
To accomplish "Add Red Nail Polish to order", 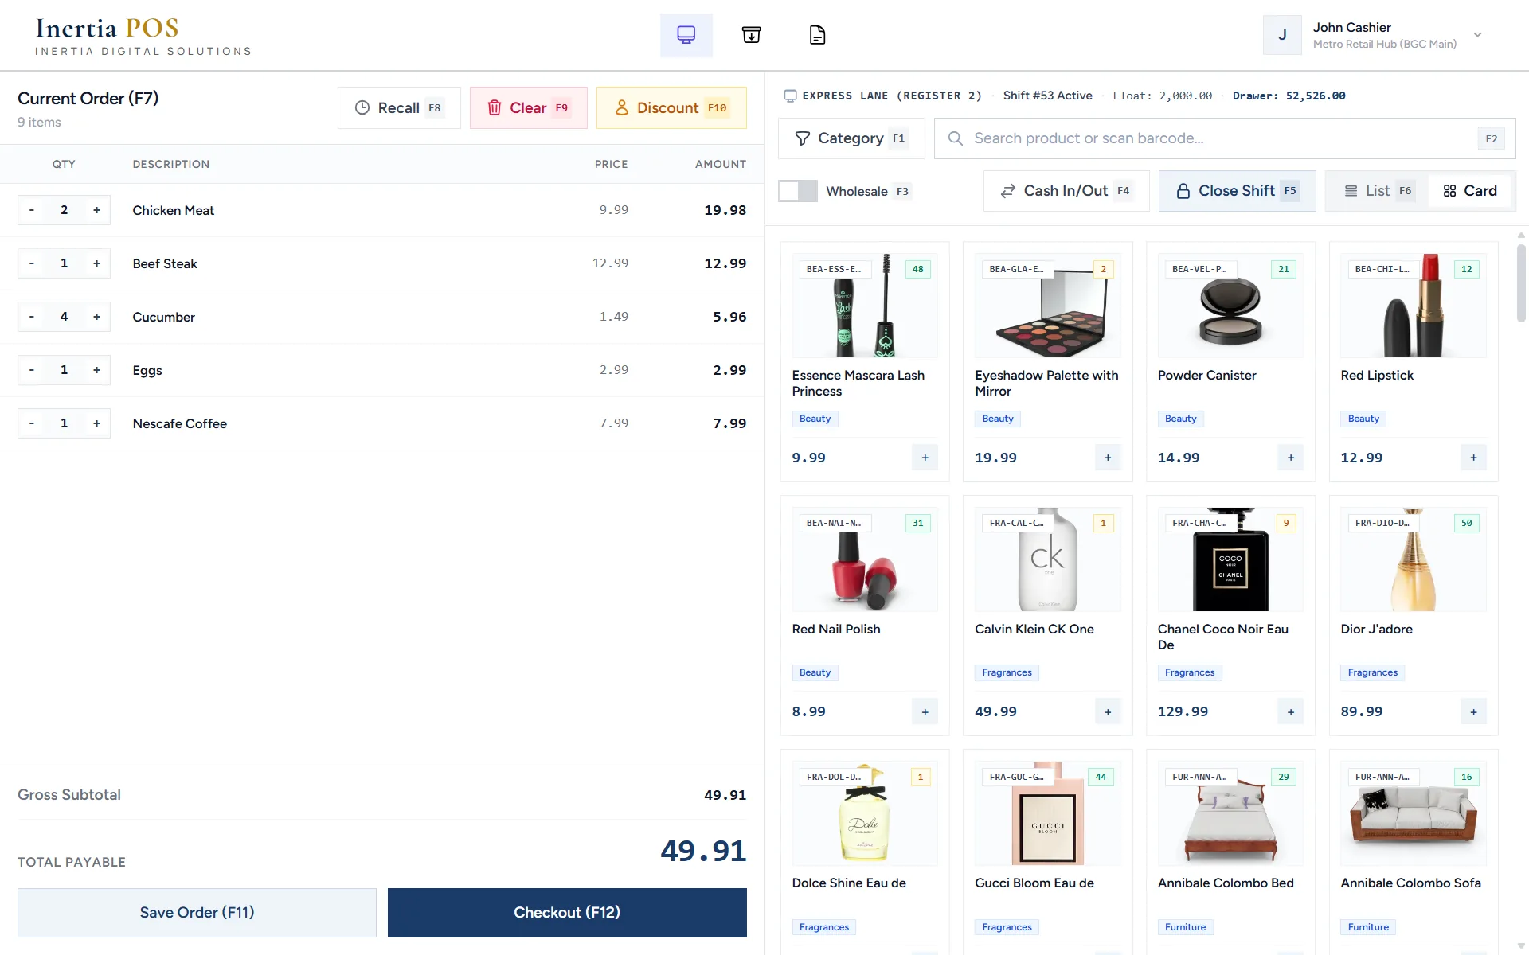I will coord(925,711).
